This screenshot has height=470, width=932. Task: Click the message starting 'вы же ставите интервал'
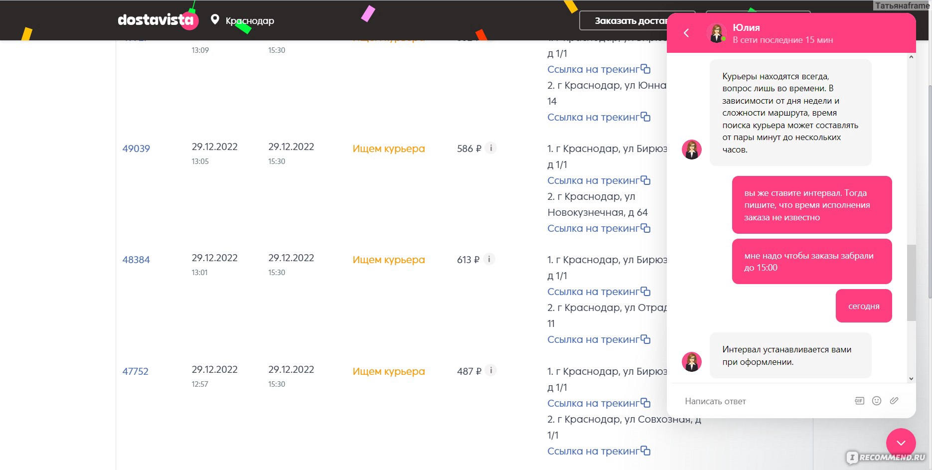(812, 205)
